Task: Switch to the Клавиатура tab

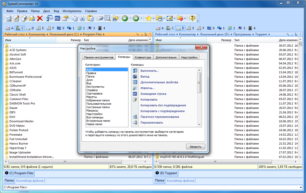Action: click(143, 57)
